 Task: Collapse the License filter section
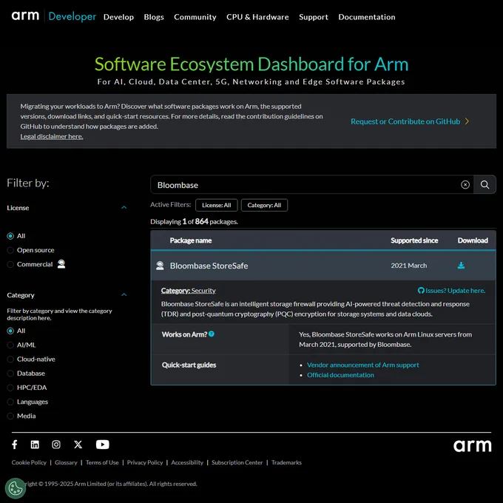124,208
